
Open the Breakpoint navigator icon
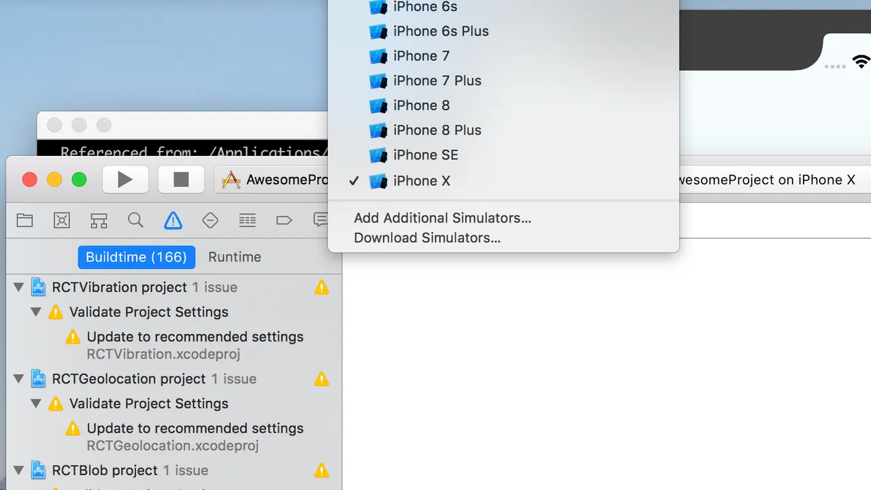pos(284,220)
